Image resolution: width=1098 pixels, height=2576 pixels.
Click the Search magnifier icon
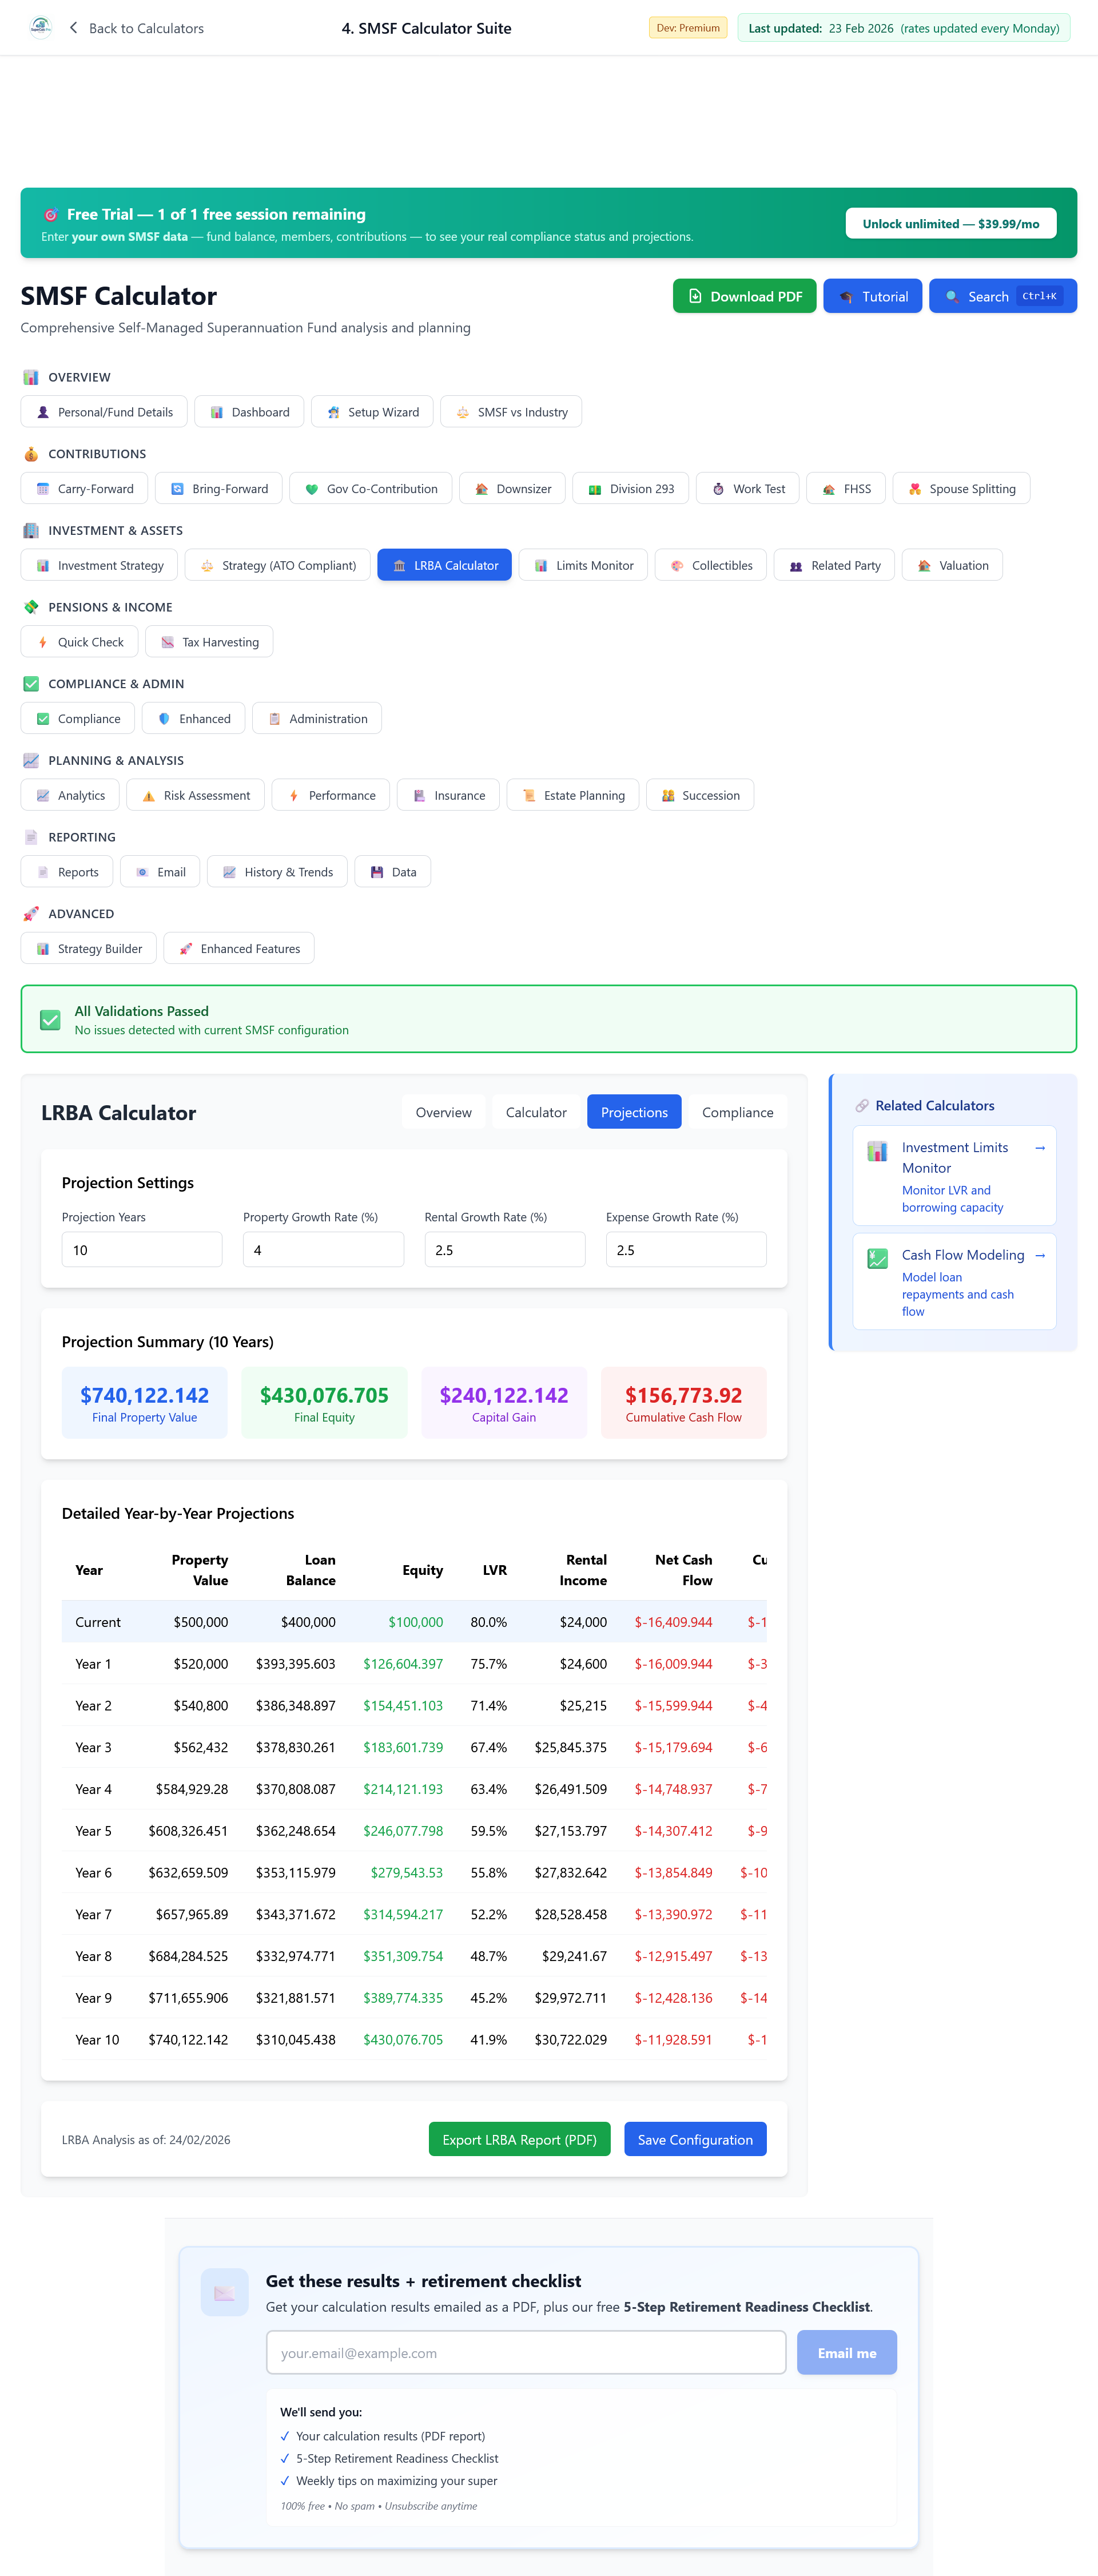952,297
